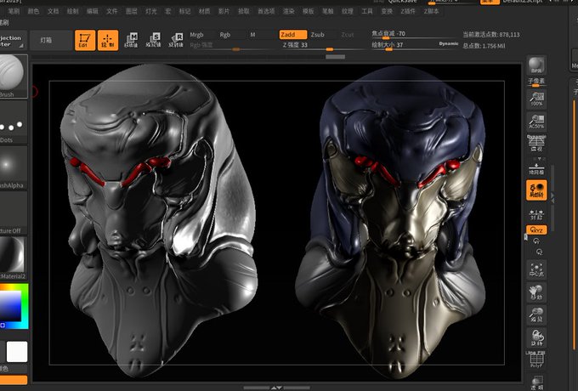578x391 pixels.
Task: Switch to Zsub sculpt mode
Action: tap(317, 35)
